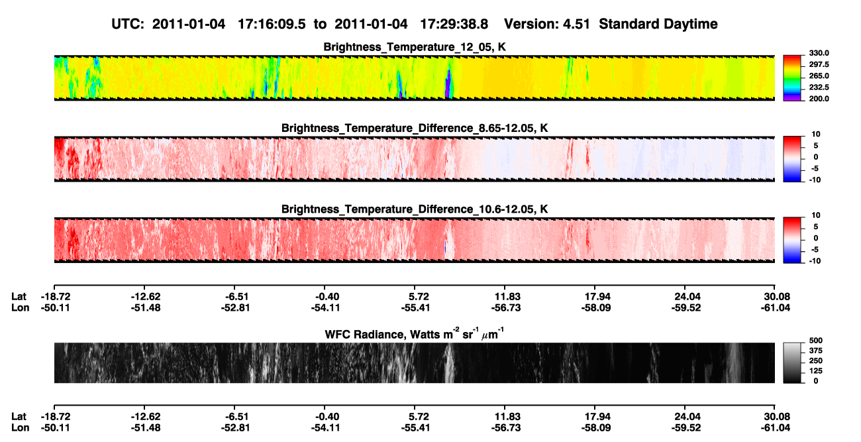The image size is (861, 442).
Task: Click the Brightness_Temperature_Difference_8.65-12.05 panel title
Action: [x=414, y=128]
